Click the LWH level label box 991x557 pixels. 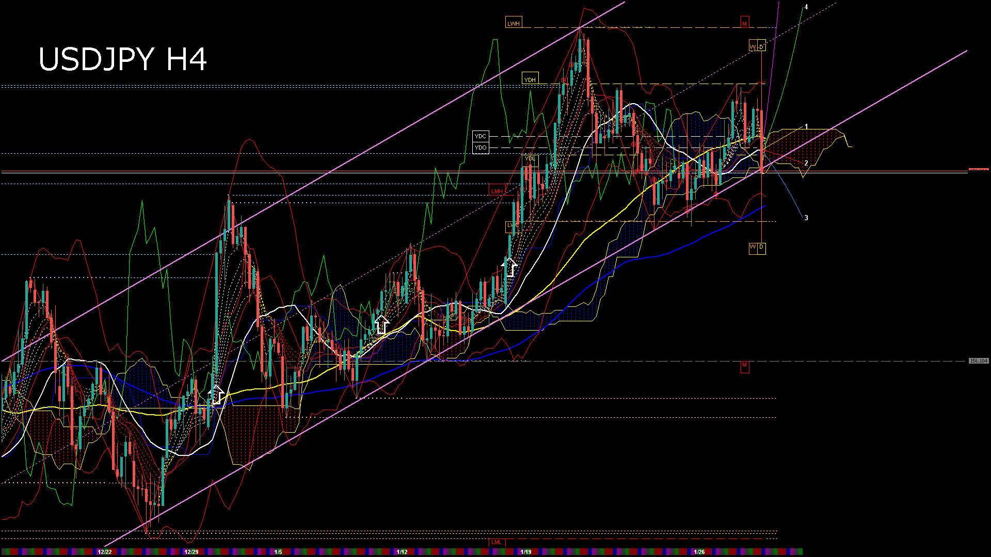click(514, 23)
